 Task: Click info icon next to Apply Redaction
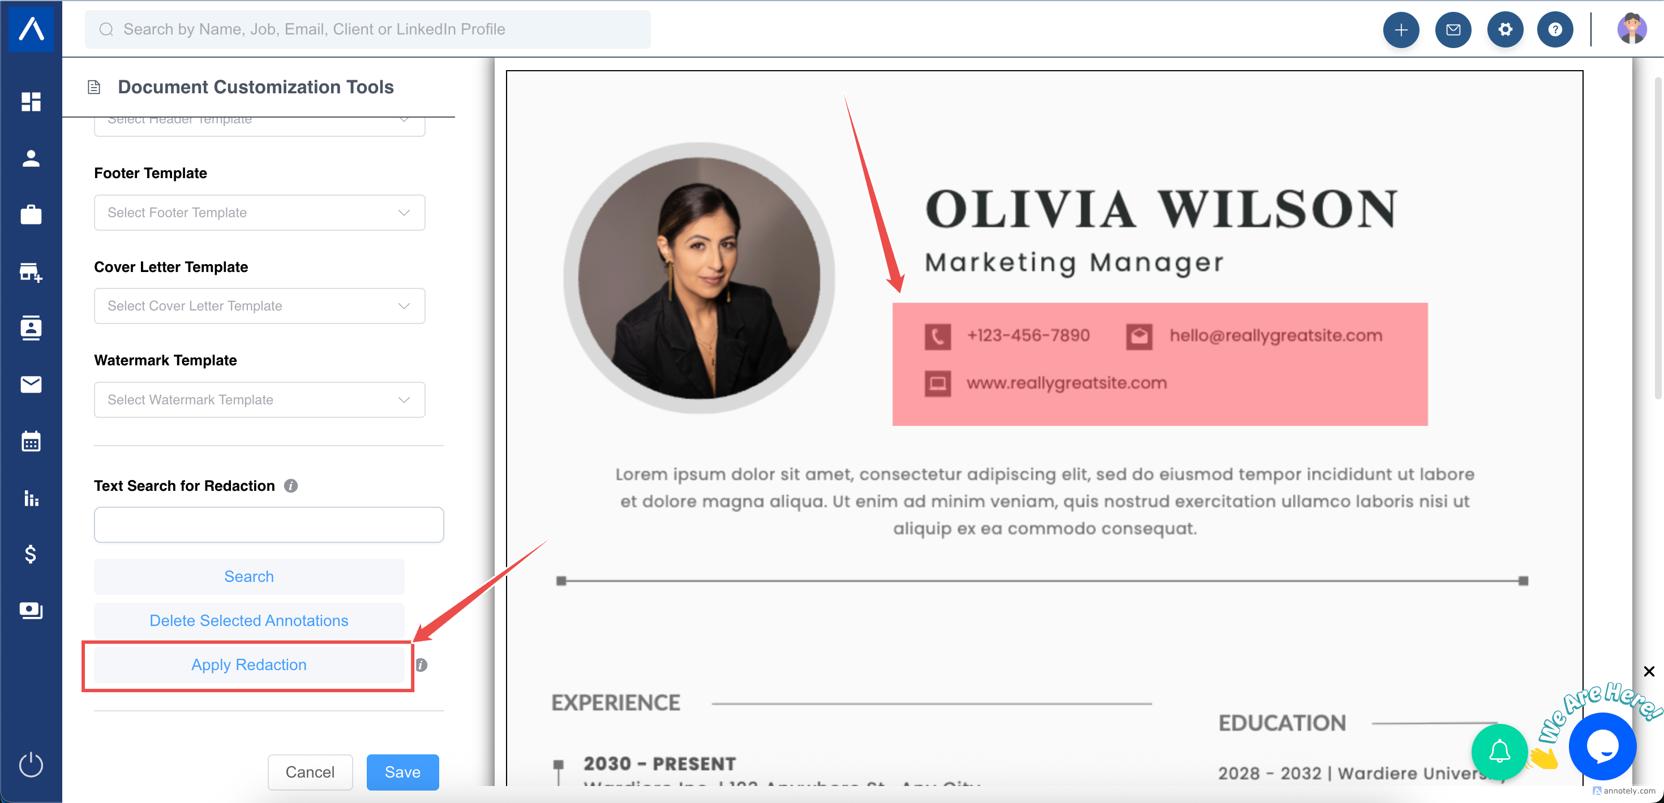click(421, 665)
